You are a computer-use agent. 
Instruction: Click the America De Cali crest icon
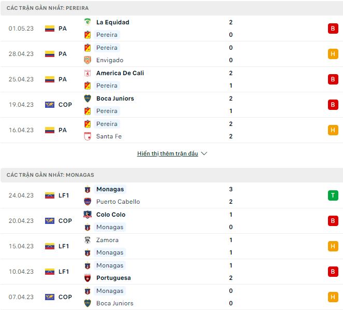pos(87,73)
